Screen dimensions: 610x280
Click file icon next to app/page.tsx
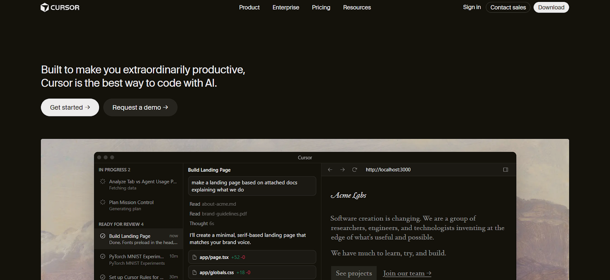pyautogui.click(x=194, y=257)
